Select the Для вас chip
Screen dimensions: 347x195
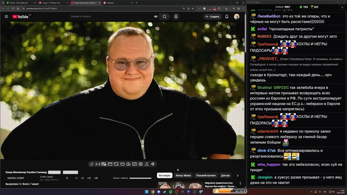[x=226, y=175]
